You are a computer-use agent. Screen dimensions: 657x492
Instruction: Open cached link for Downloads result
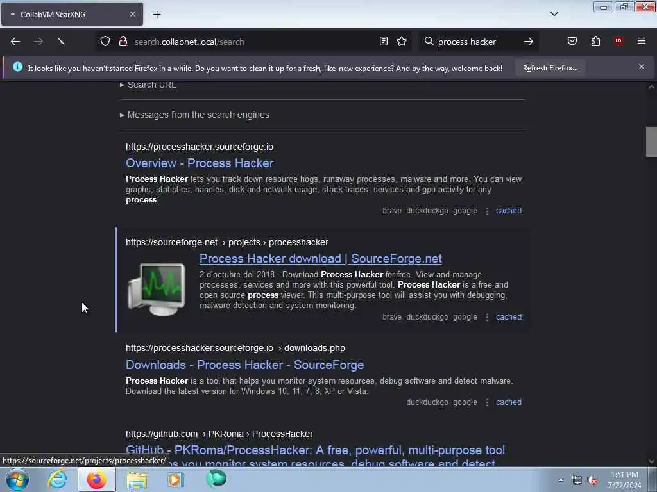pyautogui.click(x=509, y=402)
